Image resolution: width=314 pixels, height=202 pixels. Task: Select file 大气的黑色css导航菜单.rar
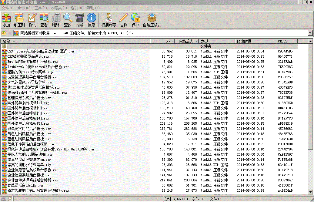[30, 82]
